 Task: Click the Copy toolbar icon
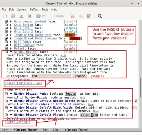[80, 16]
